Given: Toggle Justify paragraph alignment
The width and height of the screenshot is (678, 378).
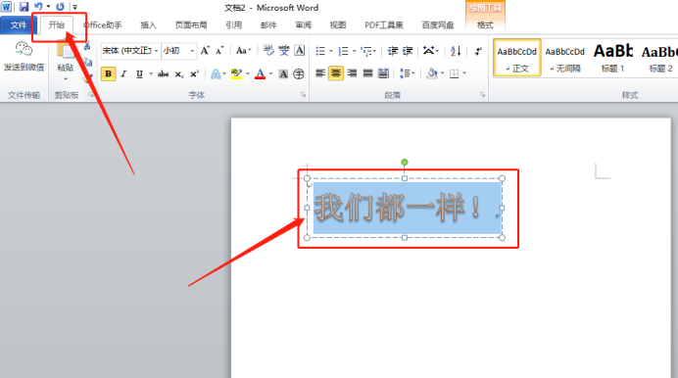Looking at the screenshot, I should point(367,73).
